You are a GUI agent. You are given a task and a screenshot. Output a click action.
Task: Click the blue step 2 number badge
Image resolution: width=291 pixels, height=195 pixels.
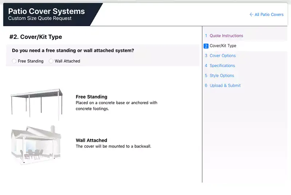[x=206, y=46]
